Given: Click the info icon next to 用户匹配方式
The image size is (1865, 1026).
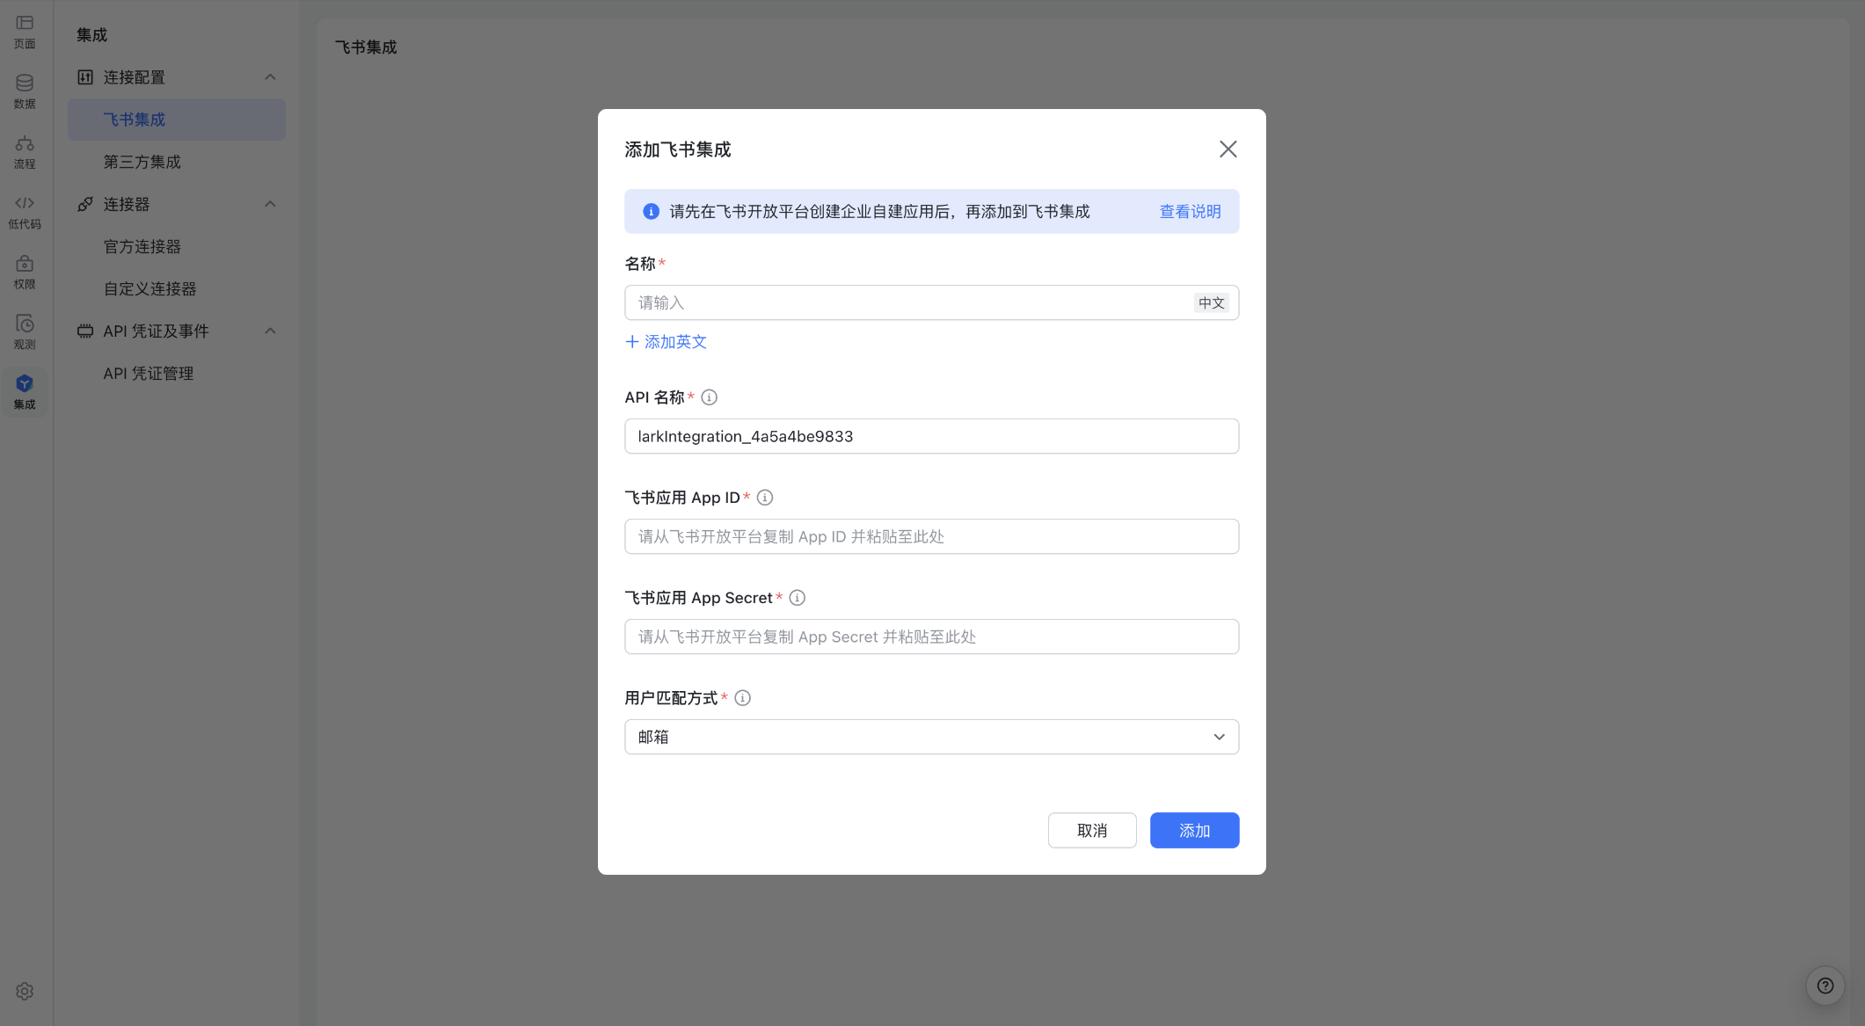Looking at the screenshot, I should coord(743,698).
